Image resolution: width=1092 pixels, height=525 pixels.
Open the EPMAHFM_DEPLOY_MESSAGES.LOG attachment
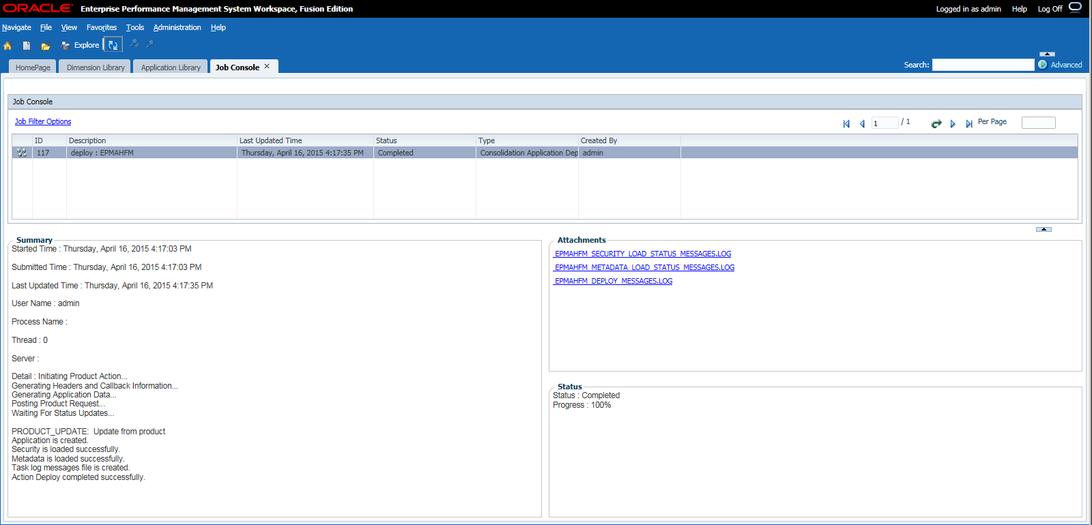pos(613,281)
